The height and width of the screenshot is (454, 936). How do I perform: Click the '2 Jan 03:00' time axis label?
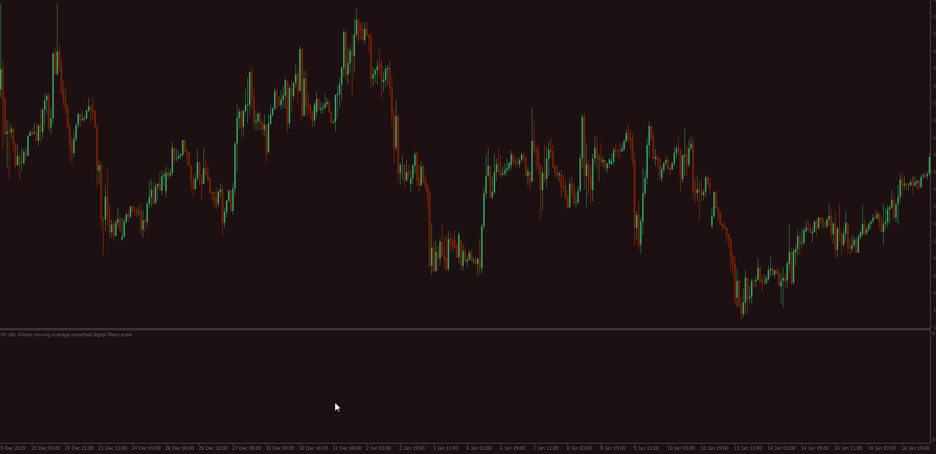point(379,448)
